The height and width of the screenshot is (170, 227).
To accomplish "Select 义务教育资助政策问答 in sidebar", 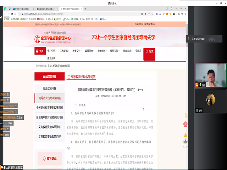I will 50,127.
